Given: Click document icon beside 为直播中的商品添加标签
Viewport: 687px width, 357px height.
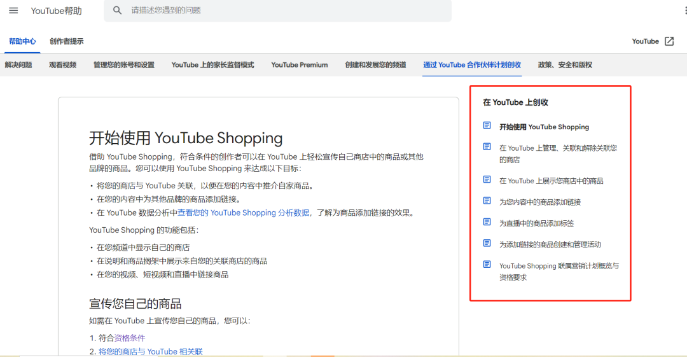Looking at the screenshot, I should point(487,222).
